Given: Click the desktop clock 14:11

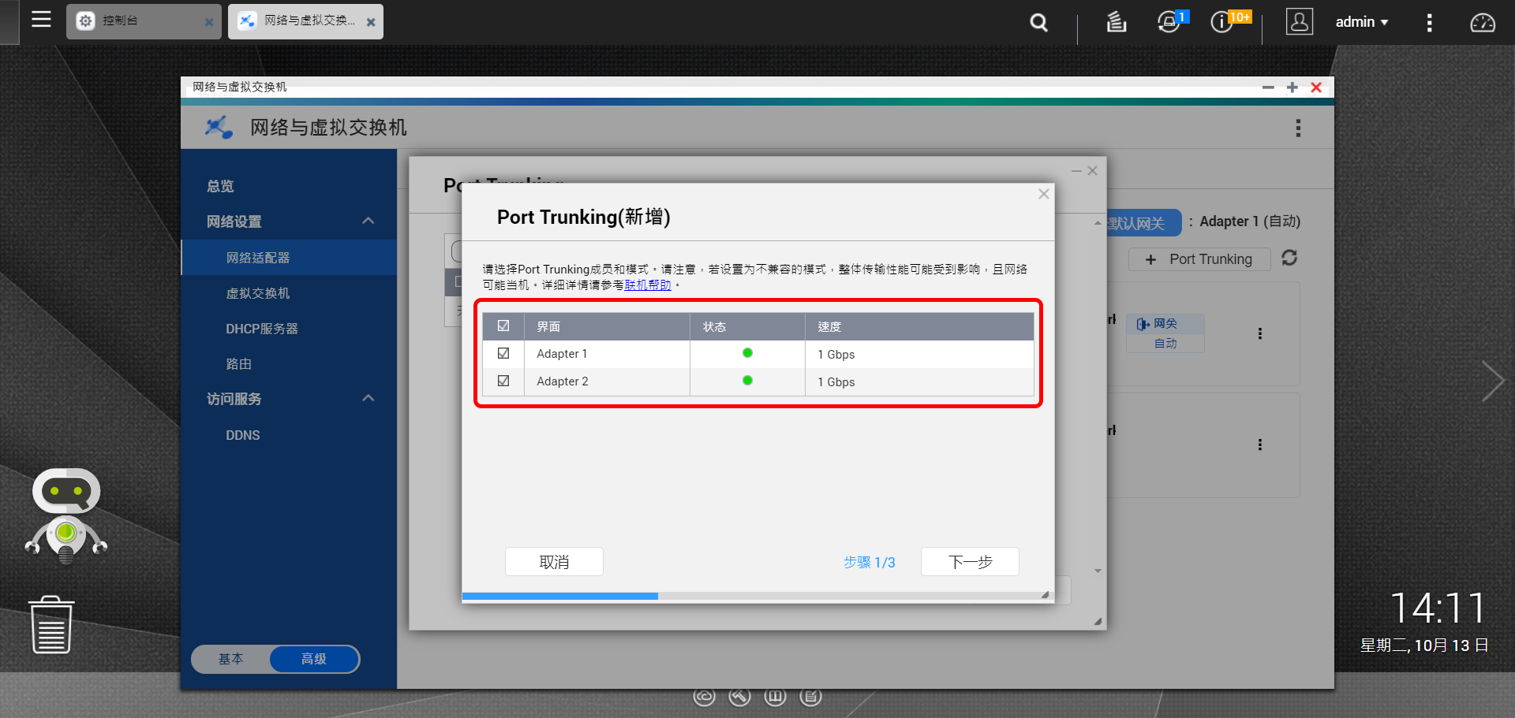Looking at the screenshot, I should click(1438, 608).
